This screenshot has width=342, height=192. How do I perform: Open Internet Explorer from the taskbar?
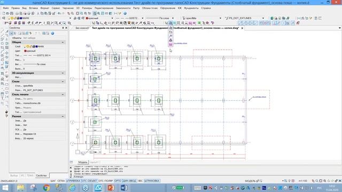click(x=72, y=188)
